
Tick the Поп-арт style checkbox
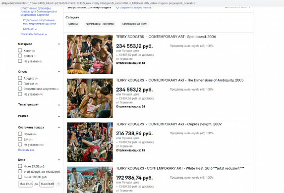click(x=20, y=84)
